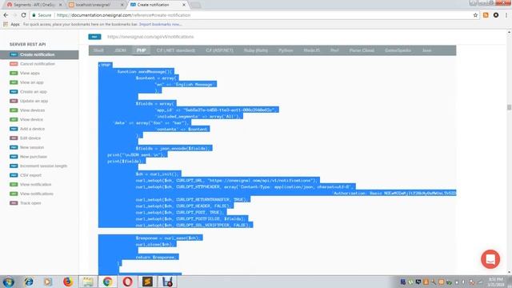The image size is (512, 288).
Task: Launch Opera from the taskbar
Action: 128,282
